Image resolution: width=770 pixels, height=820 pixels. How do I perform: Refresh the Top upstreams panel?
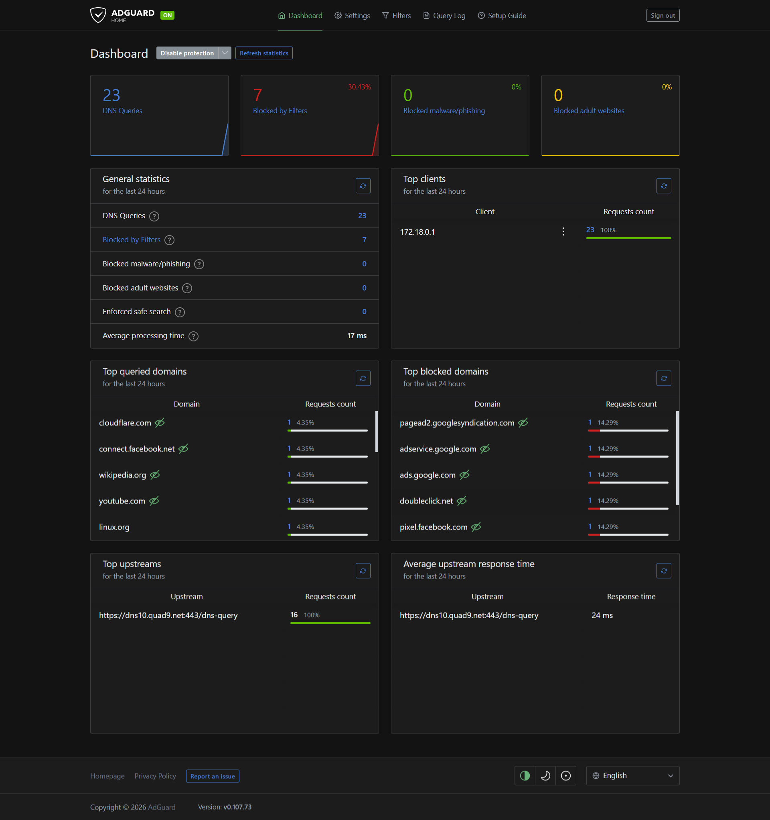[x=363, y=570]
